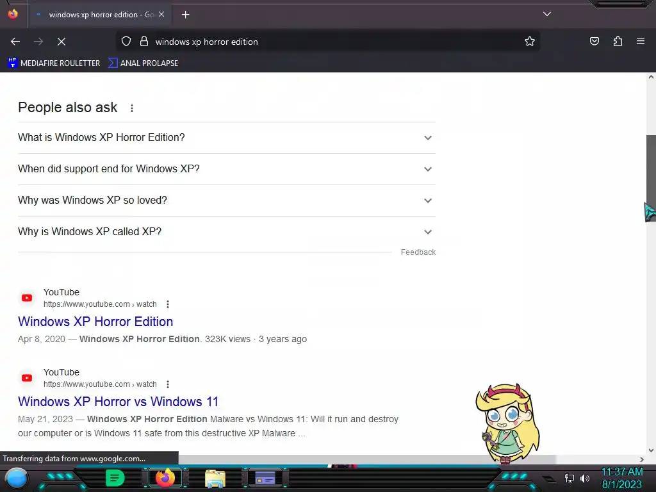Expand When did support end for Windows XP?
Viewport: 656px width, 492px height.
(226, 169)
